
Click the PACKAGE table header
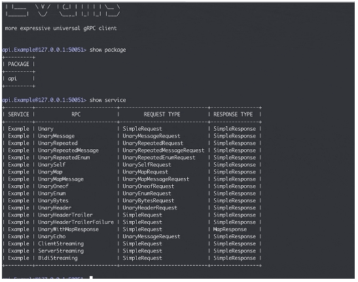click(x=18, y=64)
